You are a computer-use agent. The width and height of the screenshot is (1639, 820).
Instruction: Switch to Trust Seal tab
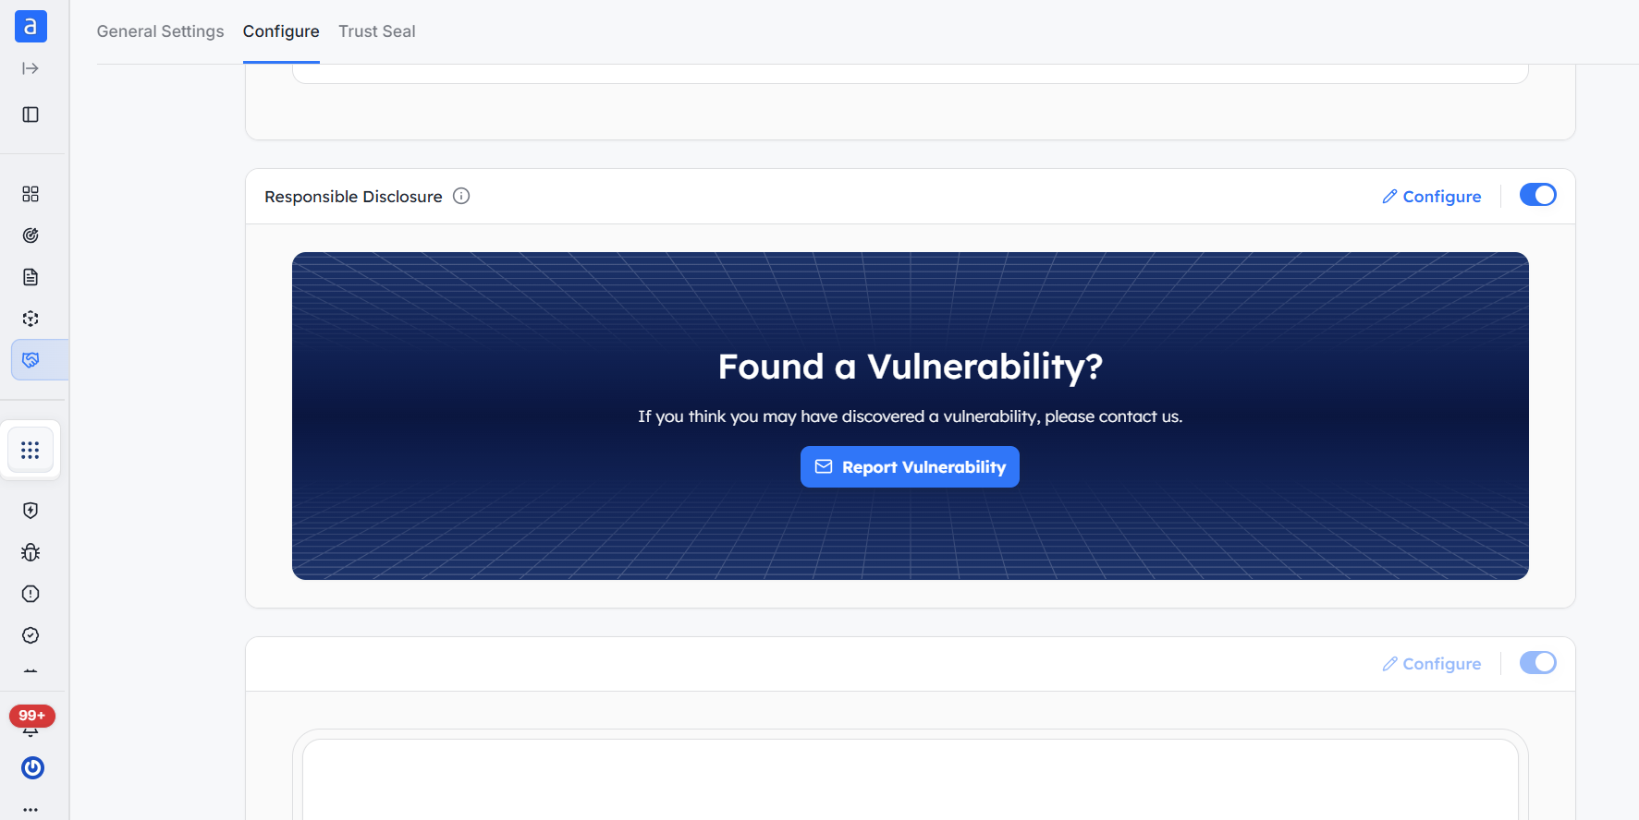377,31
